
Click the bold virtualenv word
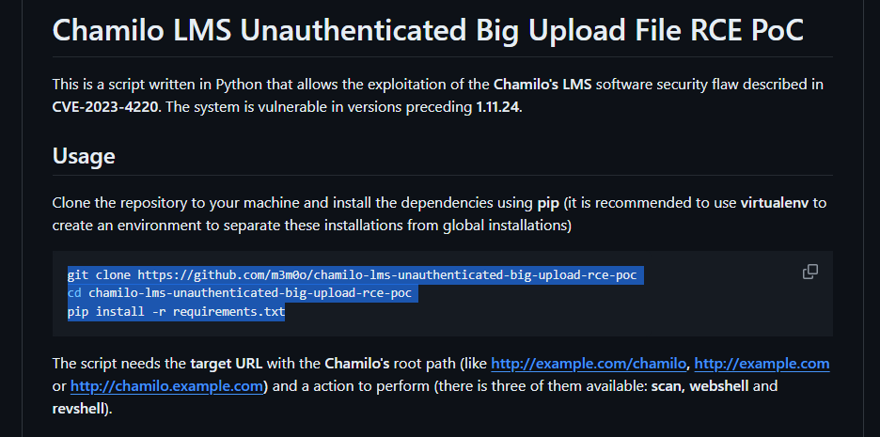tap(775, 202)
